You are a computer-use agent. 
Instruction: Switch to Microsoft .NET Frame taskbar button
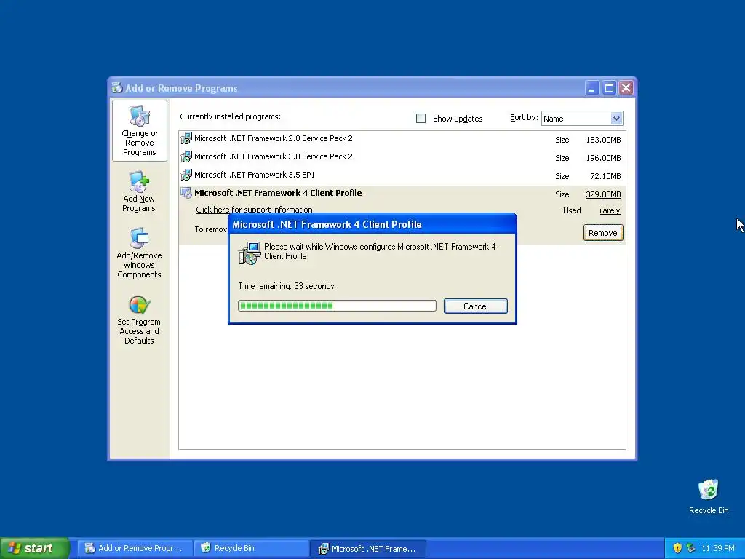369,548
